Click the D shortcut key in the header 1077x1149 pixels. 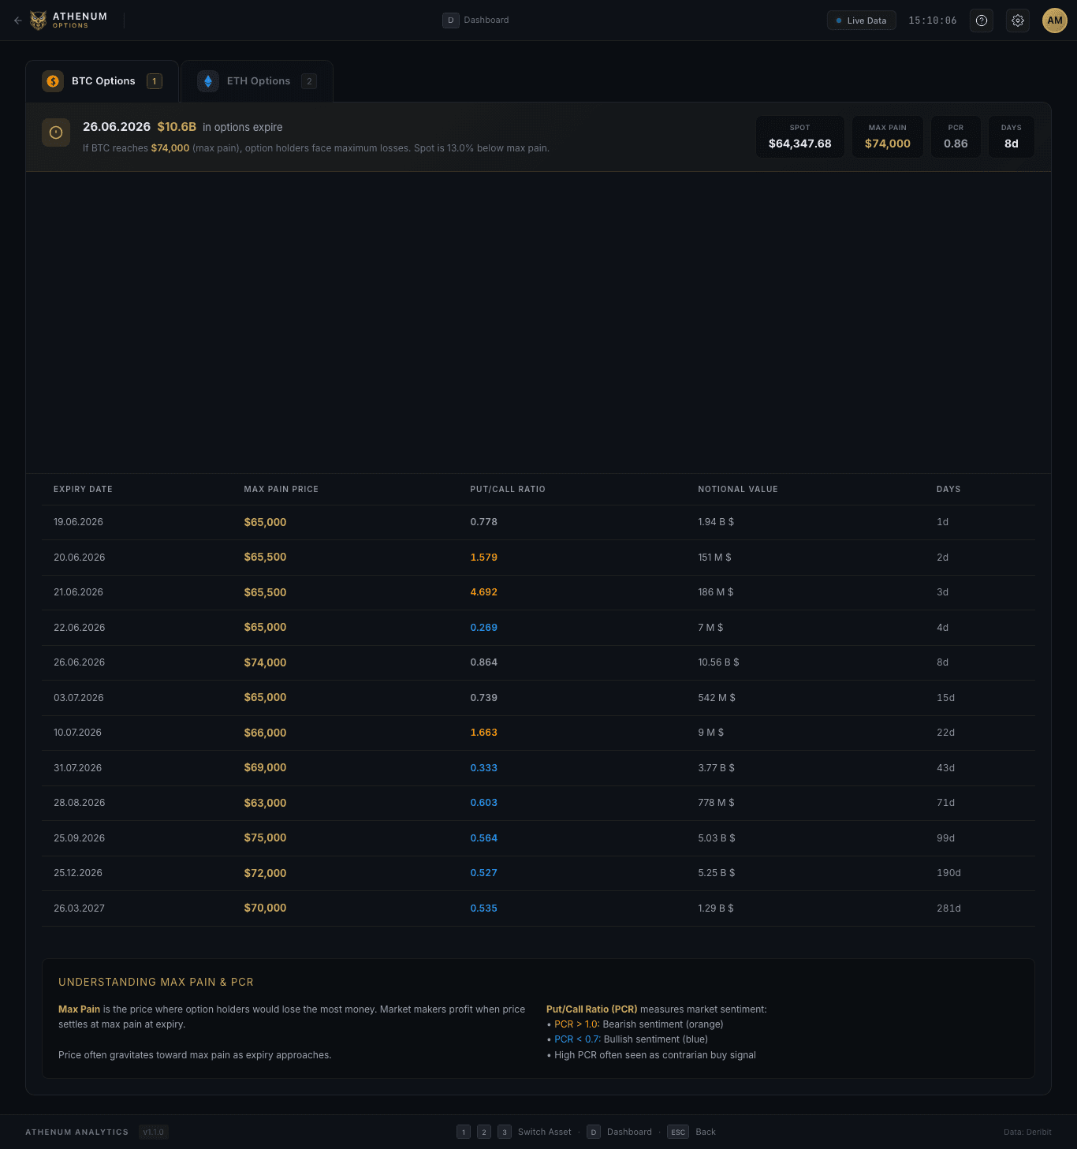point(450,21)
